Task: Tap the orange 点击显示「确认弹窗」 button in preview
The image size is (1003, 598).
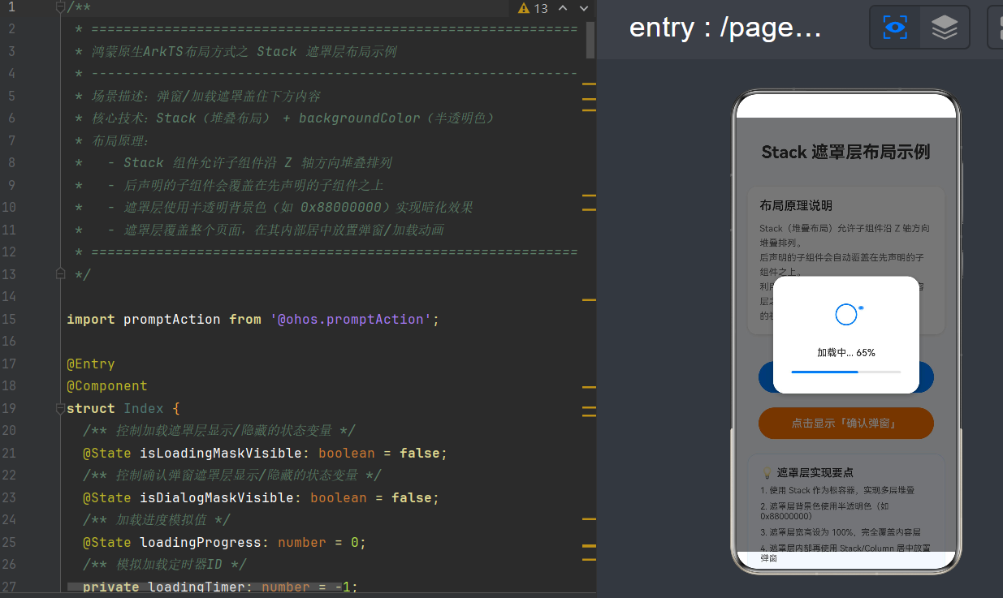Action: [845, 423]
